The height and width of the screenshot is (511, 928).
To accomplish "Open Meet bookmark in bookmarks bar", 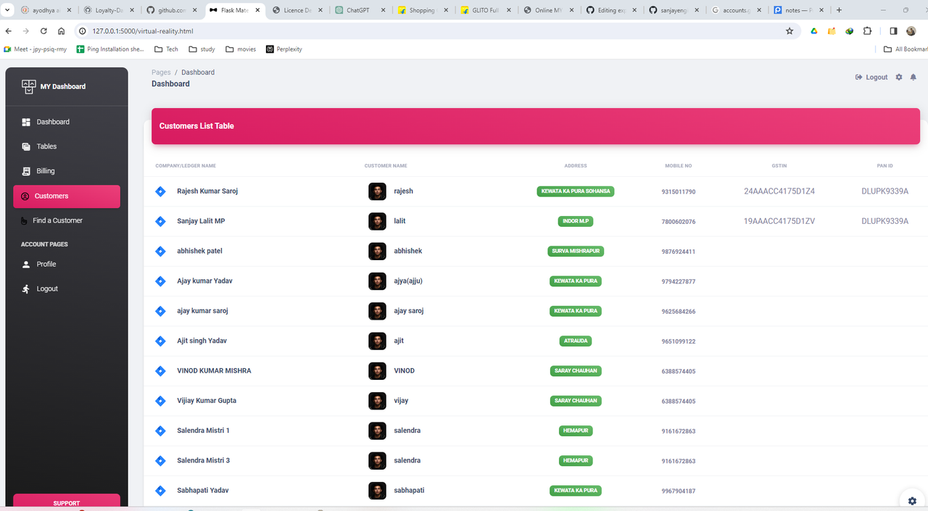I will click(35, 49).
